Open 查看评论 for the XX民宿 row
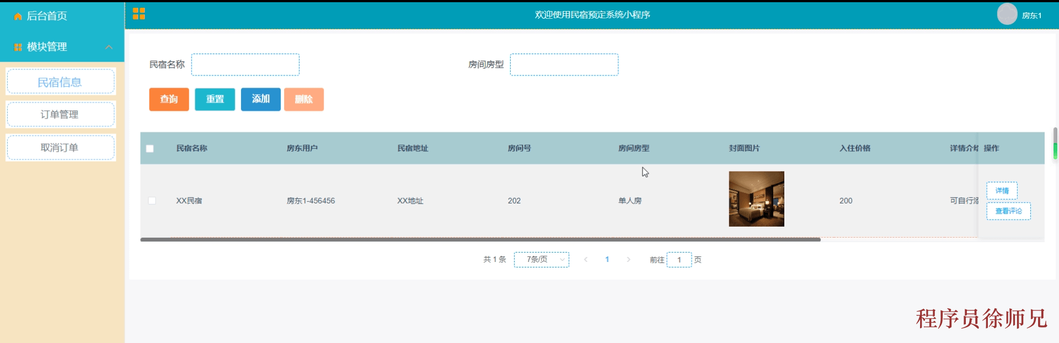1059x343 pixels. [1008, 211]
